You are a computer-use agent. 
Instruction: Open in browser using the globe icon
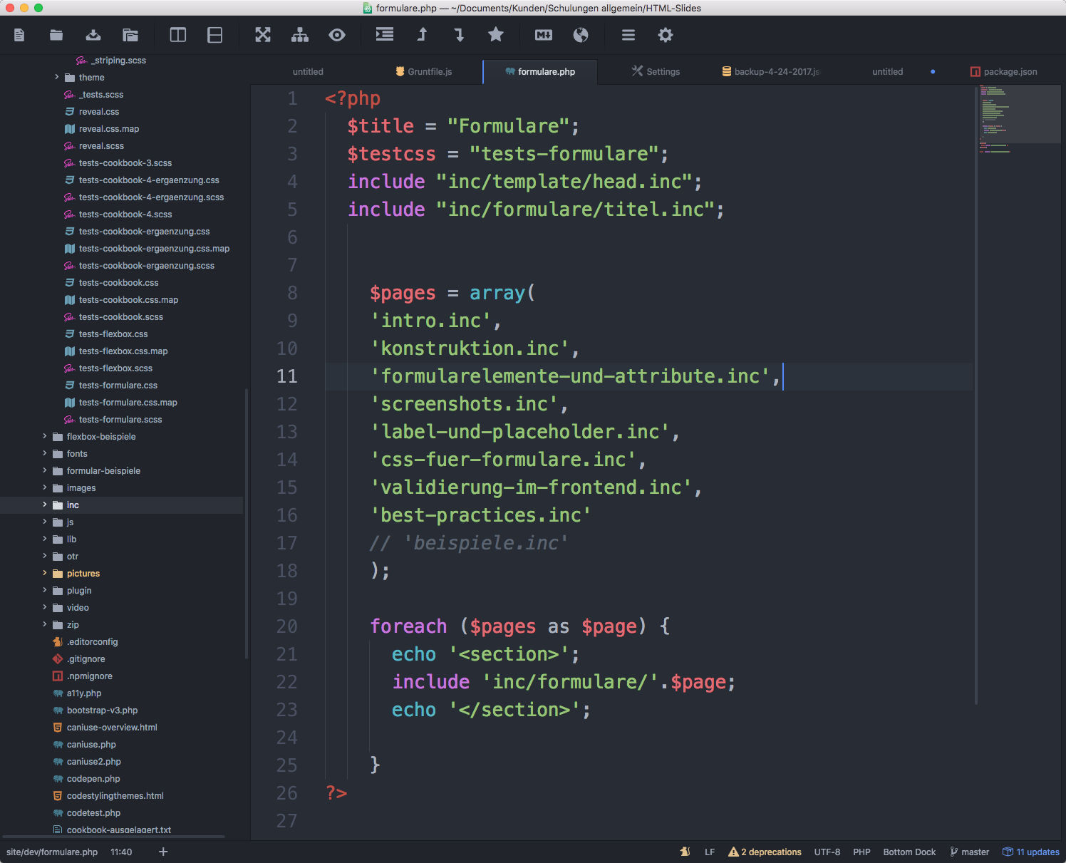tap(581, 35)
